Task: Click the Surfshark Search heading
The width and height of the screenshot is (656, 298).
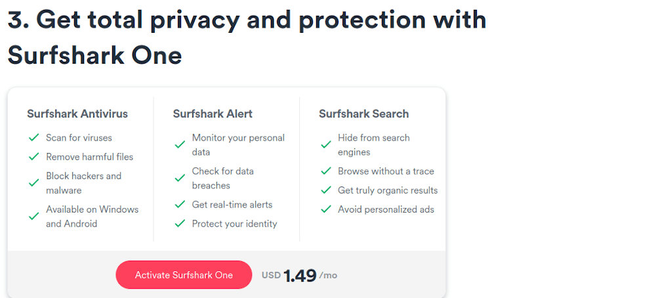Action: [363, 114]
